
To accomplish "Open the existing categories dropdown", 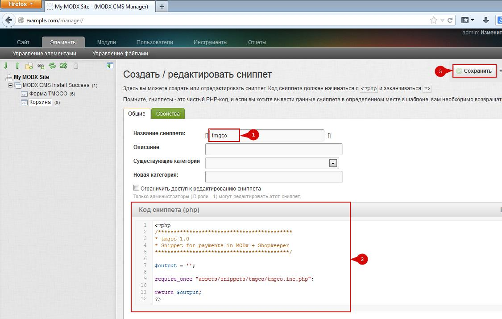I will coord(332,163).
